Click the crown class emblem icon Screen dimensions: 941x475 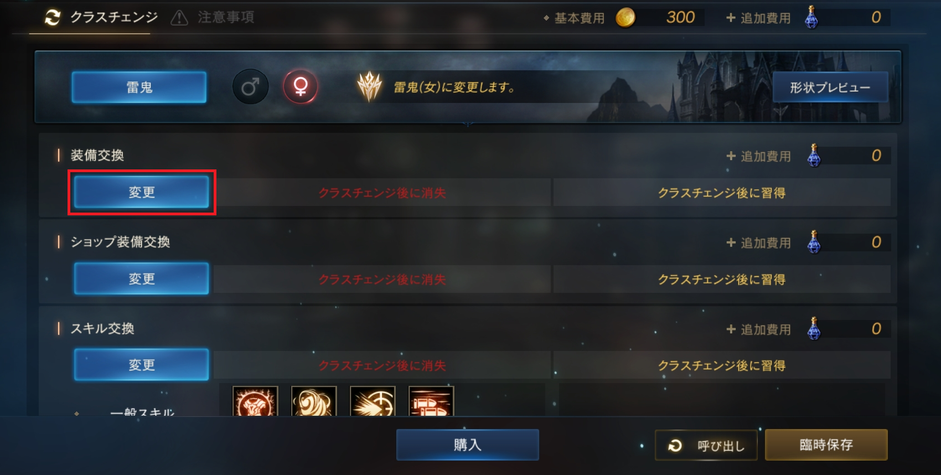click(369, 87)
